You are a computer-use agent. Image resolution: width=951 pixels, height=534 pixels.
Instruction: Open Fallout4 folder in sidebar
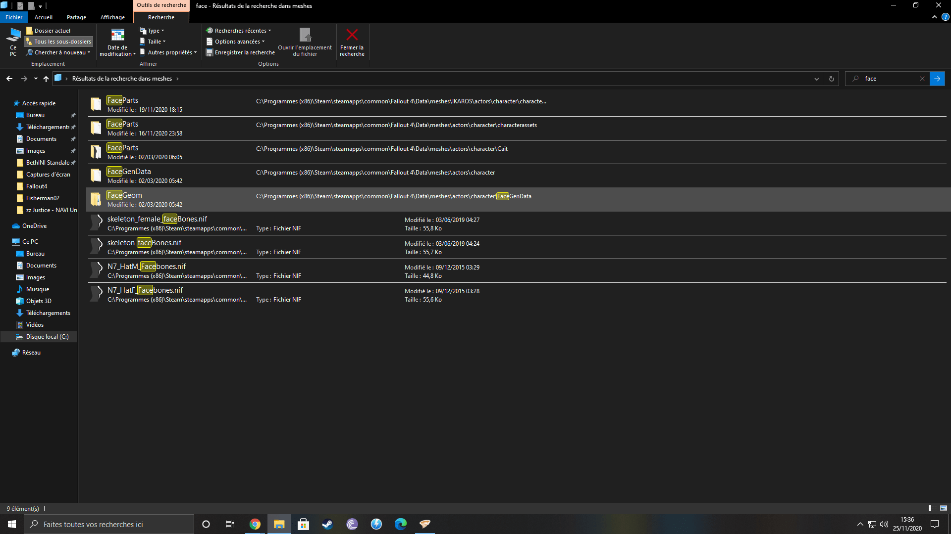pyautogui.click(x=37, y=186)
